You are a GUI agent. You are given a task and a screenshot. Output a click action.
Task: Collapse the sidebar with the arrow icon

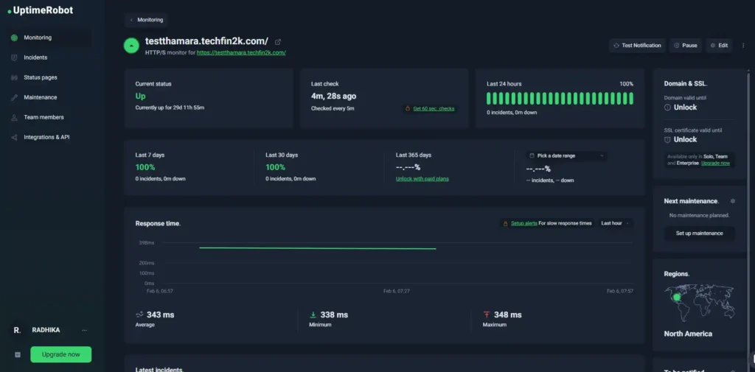(18, 354)
